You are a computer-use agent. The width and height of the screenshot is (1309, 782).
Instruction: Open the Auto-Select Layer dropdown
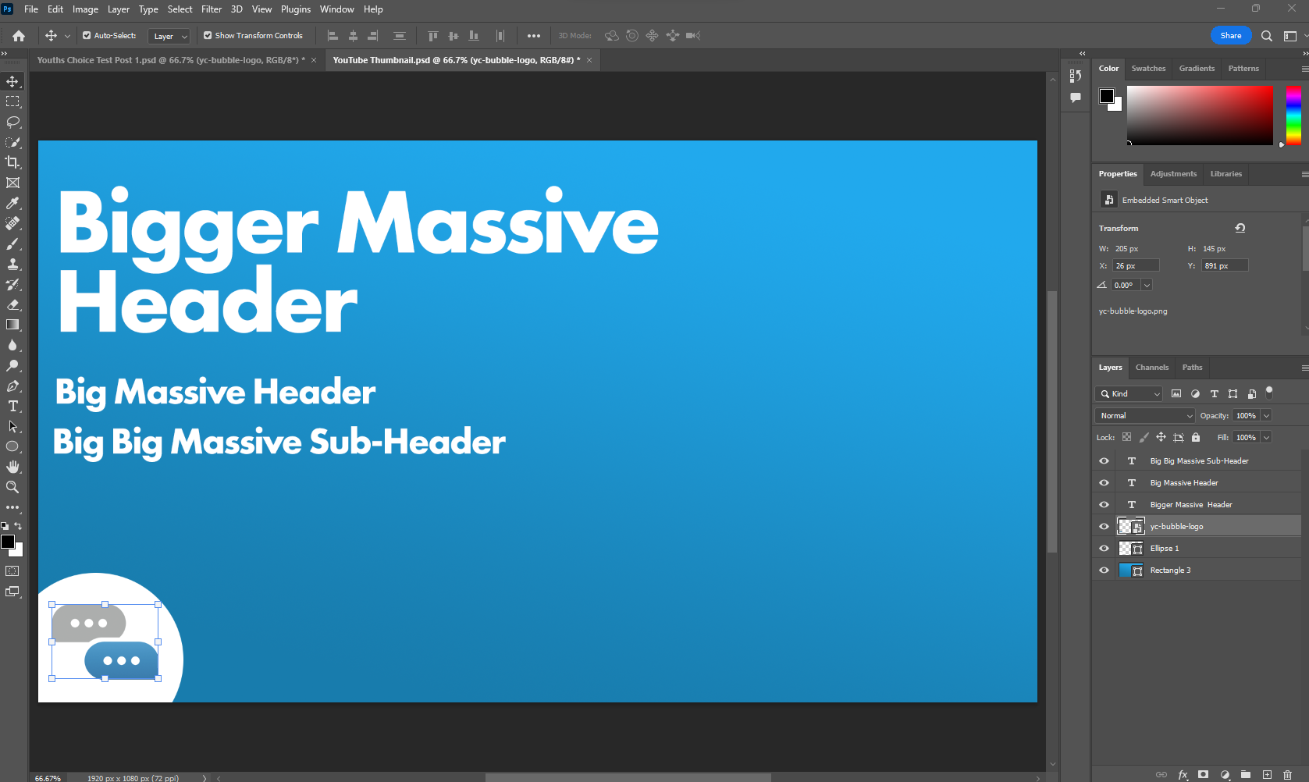tap(169, 36)
